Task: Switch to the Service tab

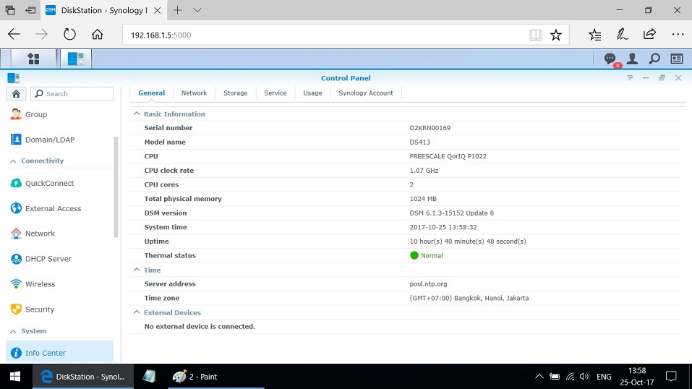Action: pyautogui.click(x=275, y=93)
